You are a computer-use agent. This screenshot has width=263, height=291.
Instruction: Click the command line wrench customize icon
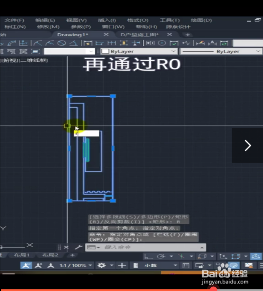coord(78,247)
